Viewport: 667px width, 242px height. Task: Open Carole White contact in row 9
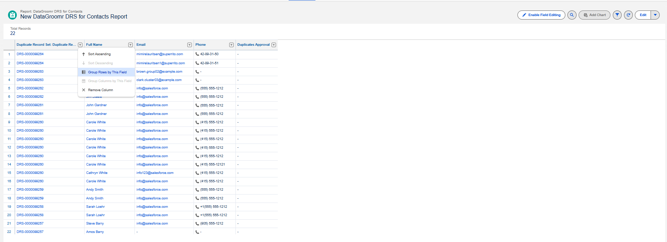pyautogui.click(x=96, y=122)
